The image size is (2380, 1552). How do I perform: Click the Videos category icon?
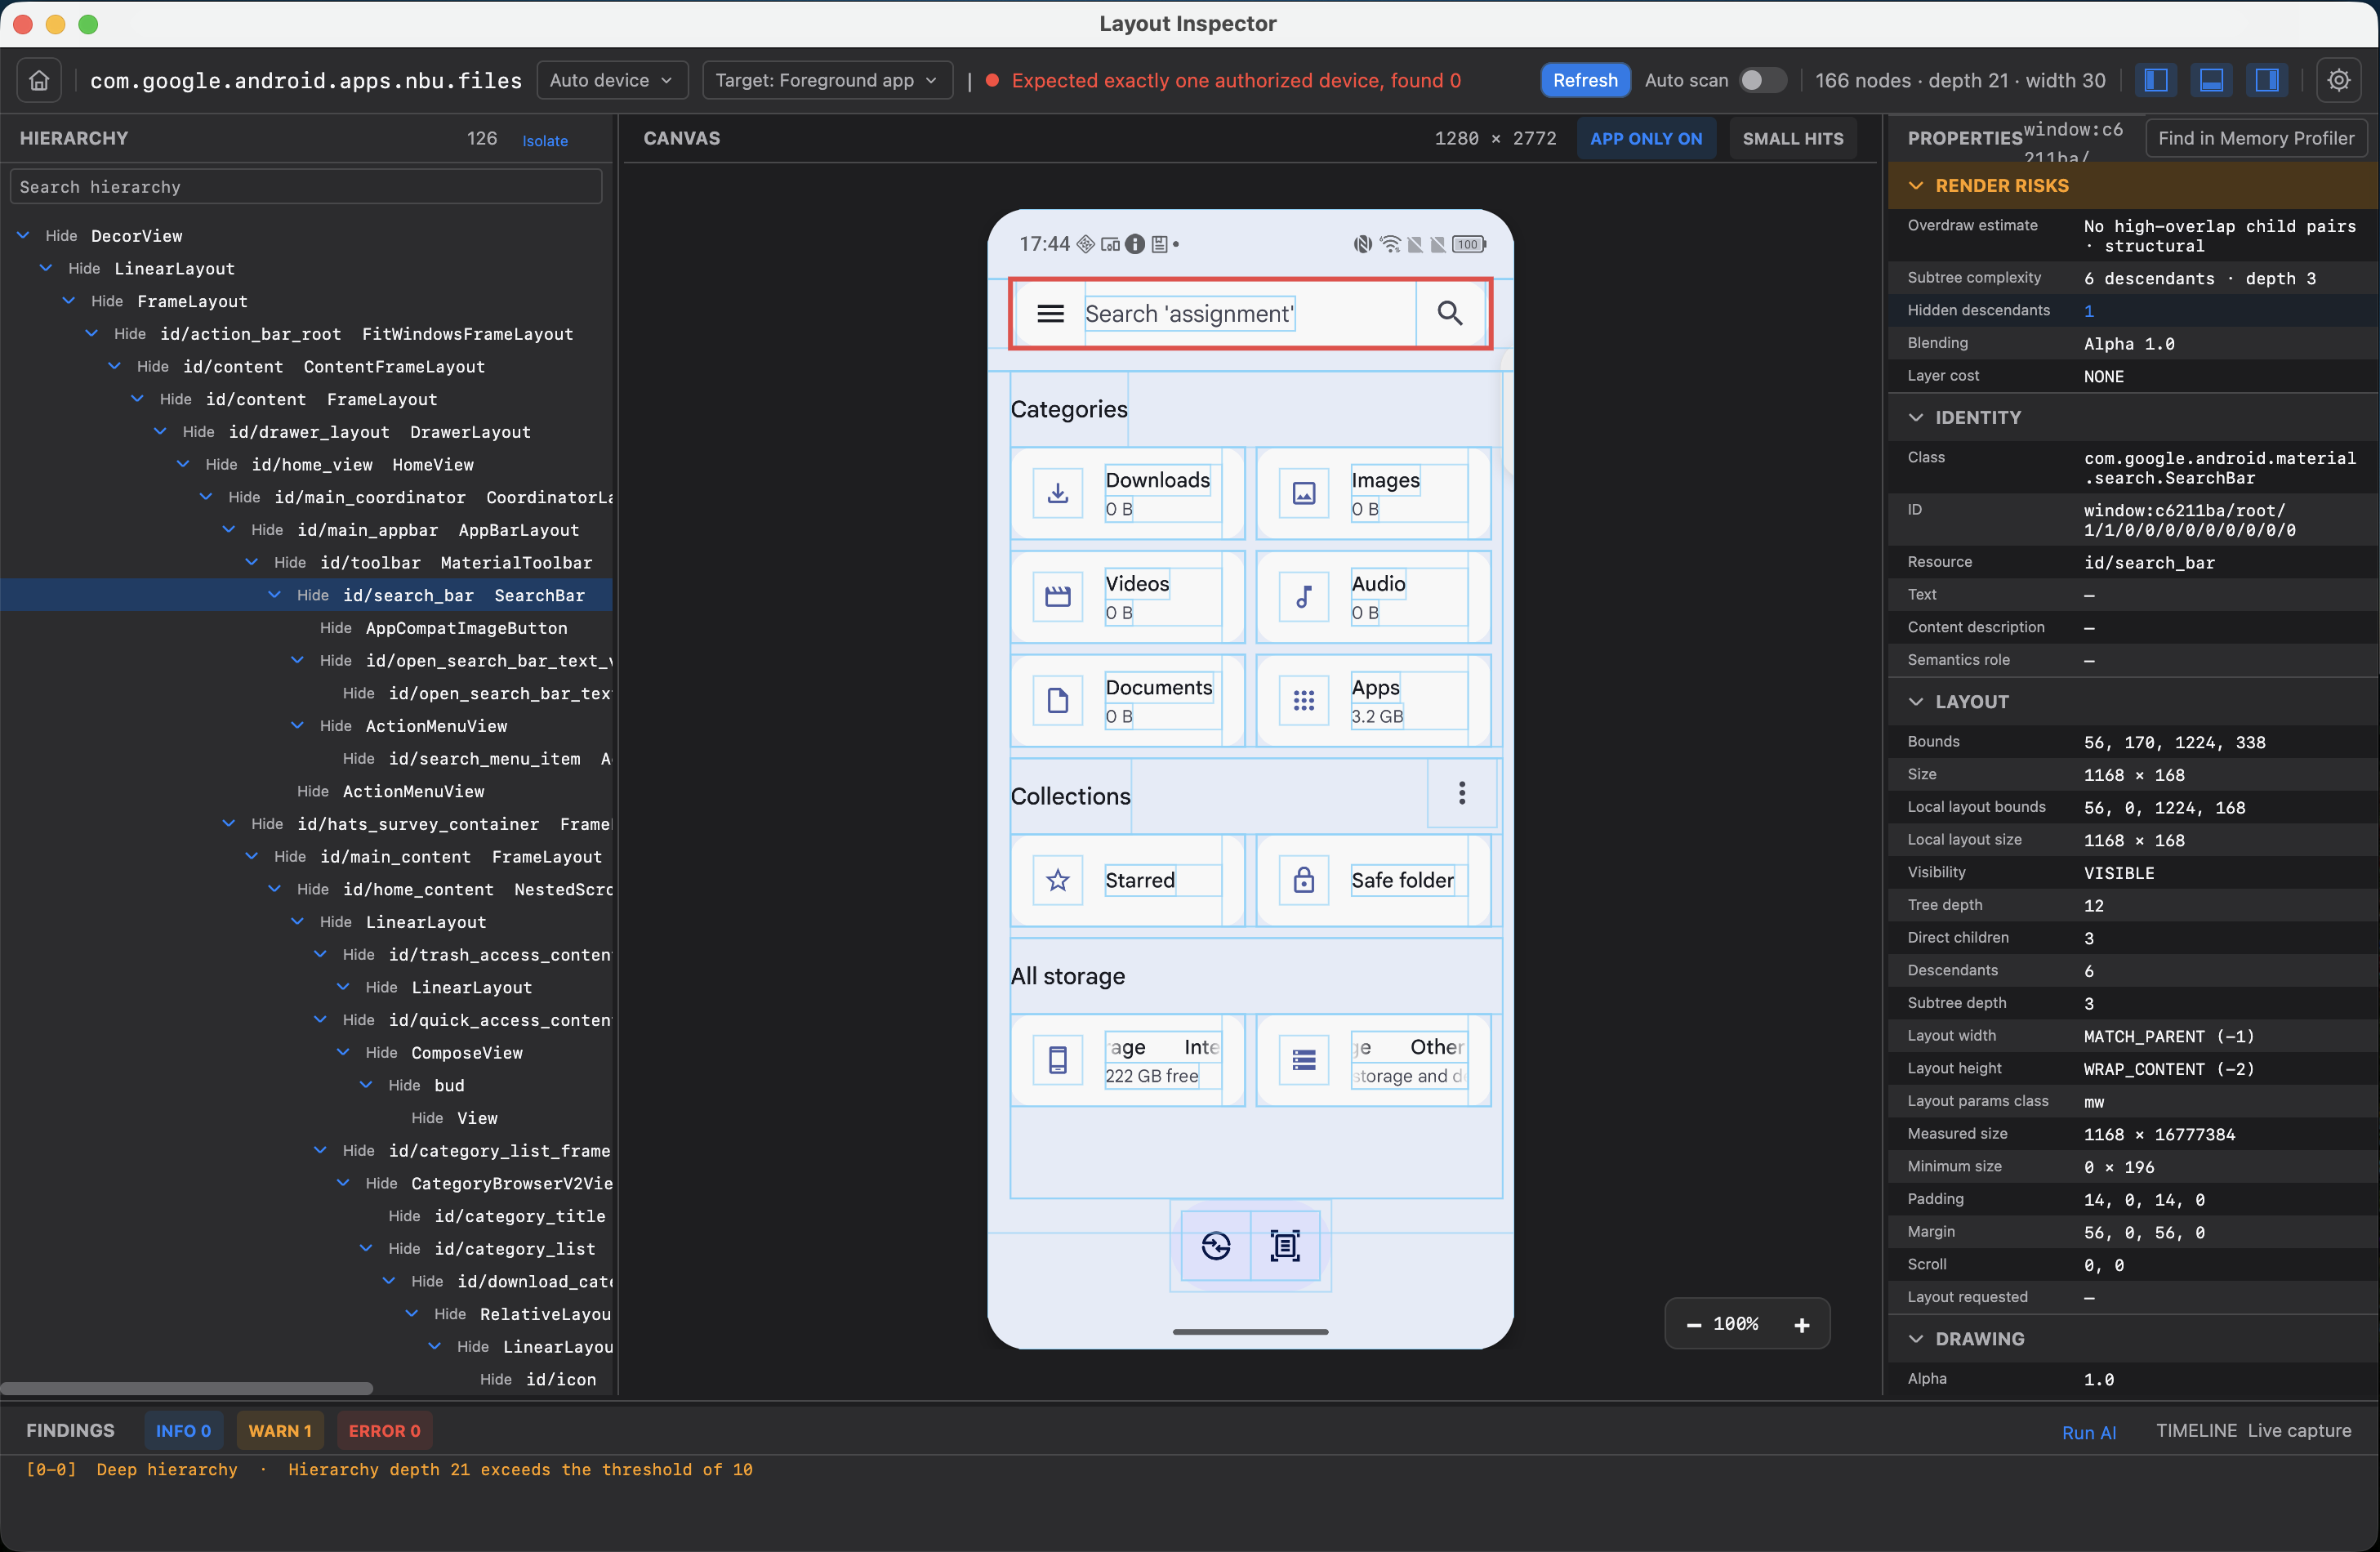pos(1058,597)
